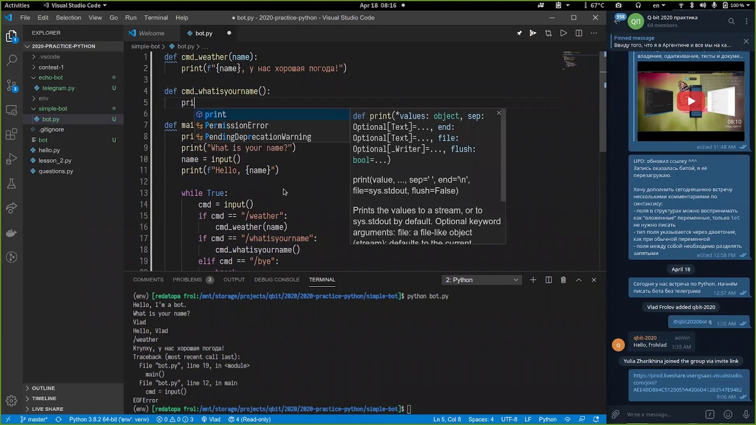Open the Live Share view icon
This screenshot has width=756, height=425.
[x=11, y=208]
